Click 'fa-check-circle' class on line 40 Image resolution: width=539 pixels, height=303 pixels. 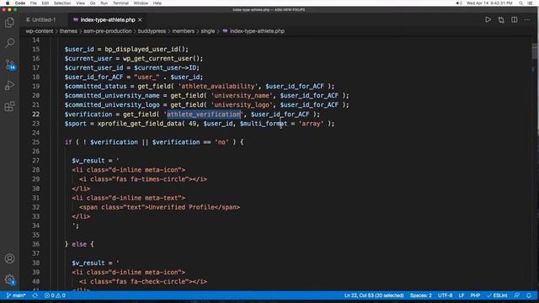tap(157, 281)
